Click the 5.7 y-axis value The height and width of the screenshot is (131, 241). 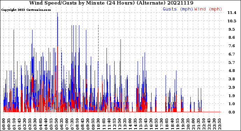[x=232, y=63]
